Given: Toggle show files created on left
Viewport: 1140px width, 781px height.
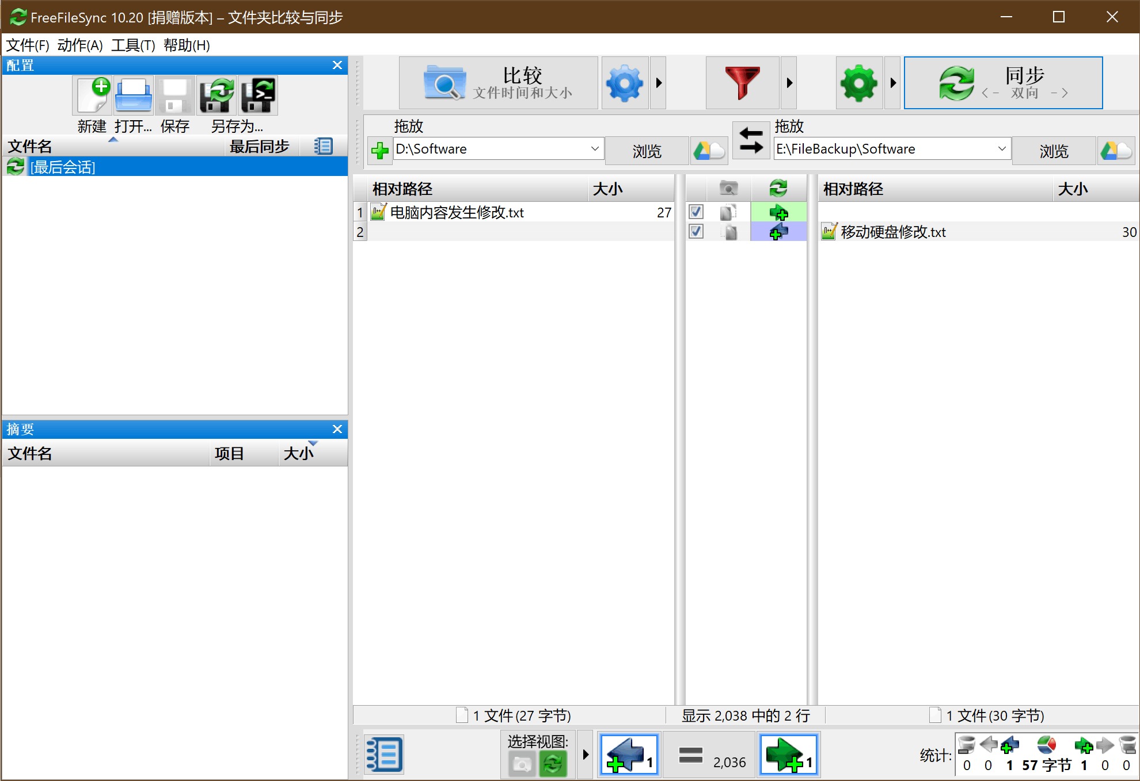Looking at the screenshot, I should coord(629,755).
